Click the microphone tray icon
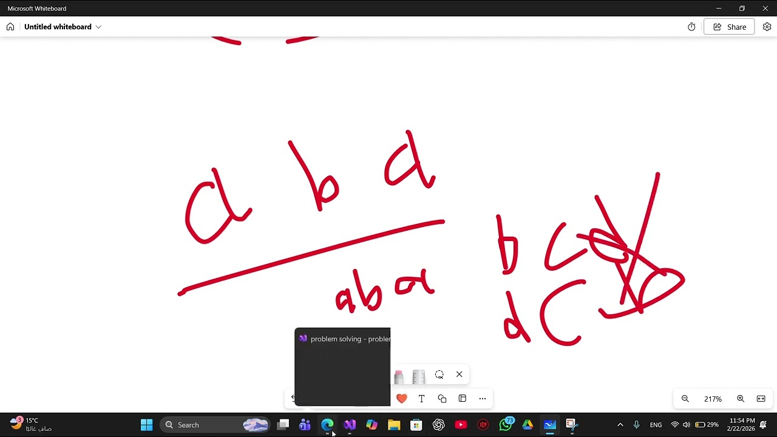Image resolution: width=777 pixels, height=437 pixels. point(636,425)
